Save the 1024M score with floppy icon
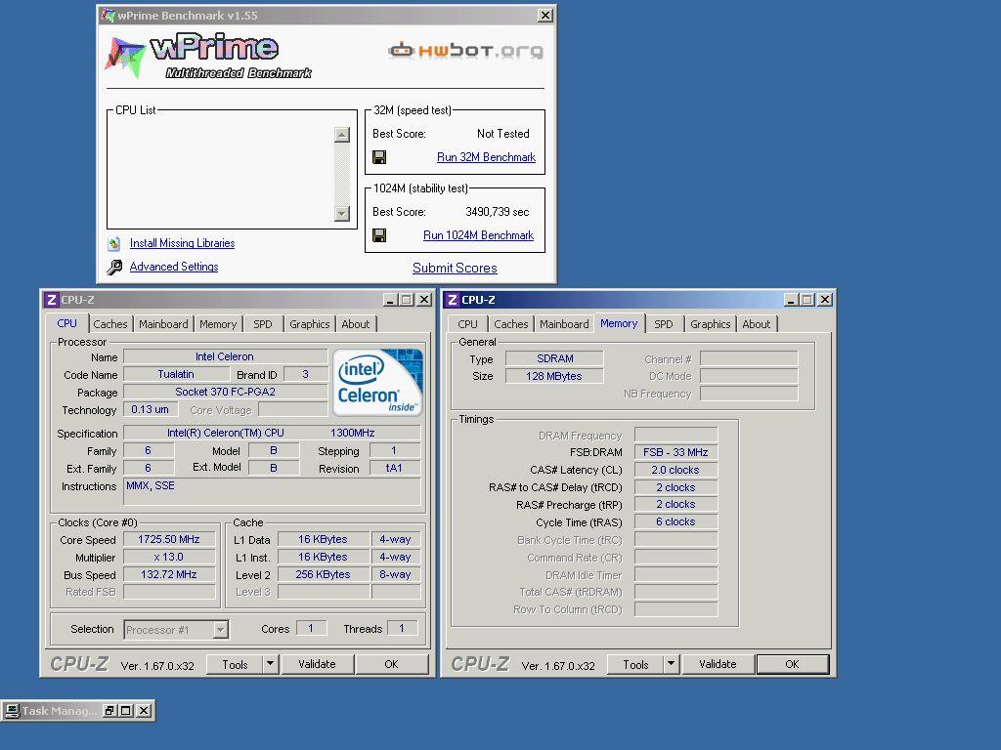The image size is (1001, 750). 379,235
